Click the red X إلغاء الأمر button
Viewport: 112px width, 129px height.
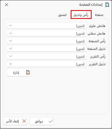pos(15,121)
